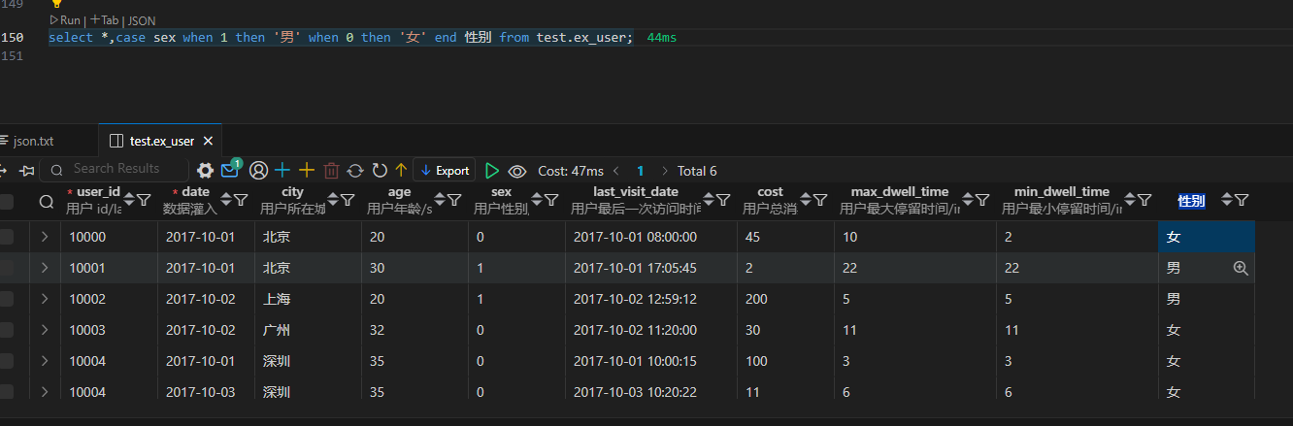The image size is (1293, 426).
Task: Expand the row for user 10003
Action: [45, 330]
